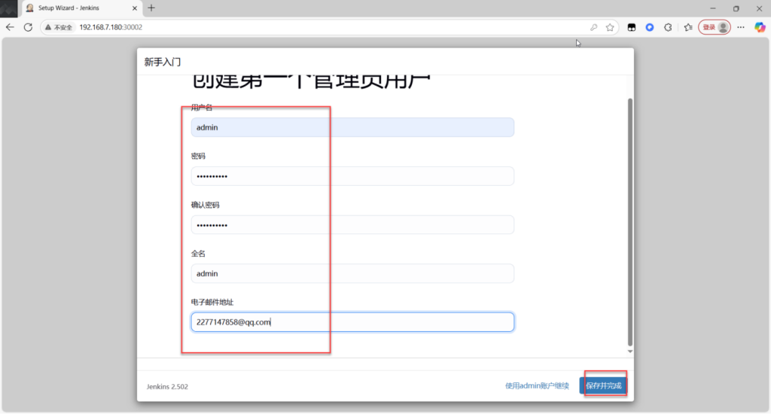Open the browser extensions puzzle icon
Viewport: 771px width, 414px height.
pos(668,27)
